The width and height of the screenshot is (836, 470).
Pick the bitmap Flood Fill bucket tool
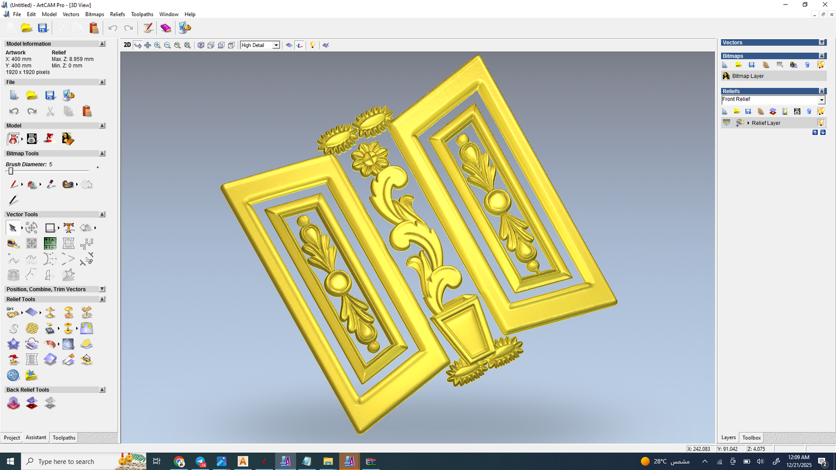[32, 184]
